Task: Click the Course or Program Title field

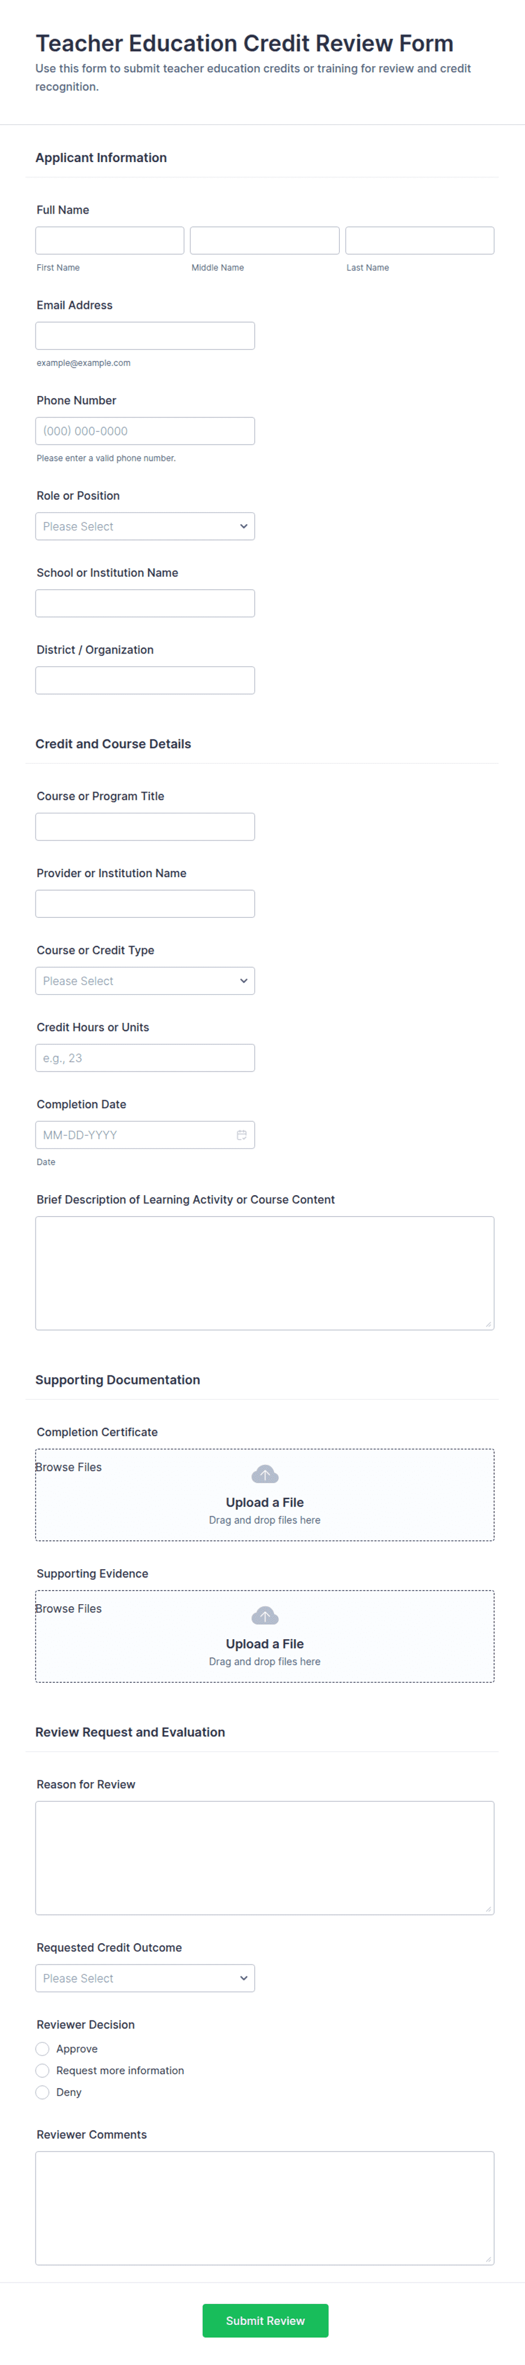Action: point(145,826)
